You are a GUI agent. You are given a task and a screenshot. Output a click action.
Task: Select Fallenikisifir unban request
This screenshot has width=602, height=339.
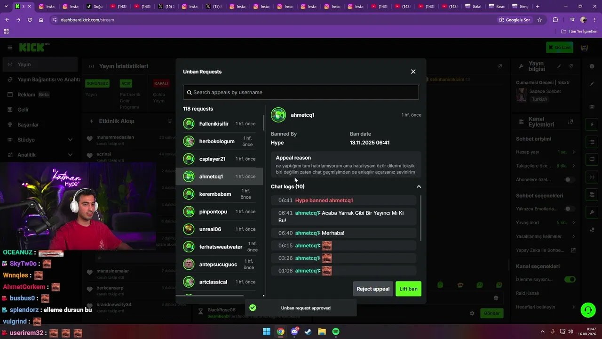[219, 124]
